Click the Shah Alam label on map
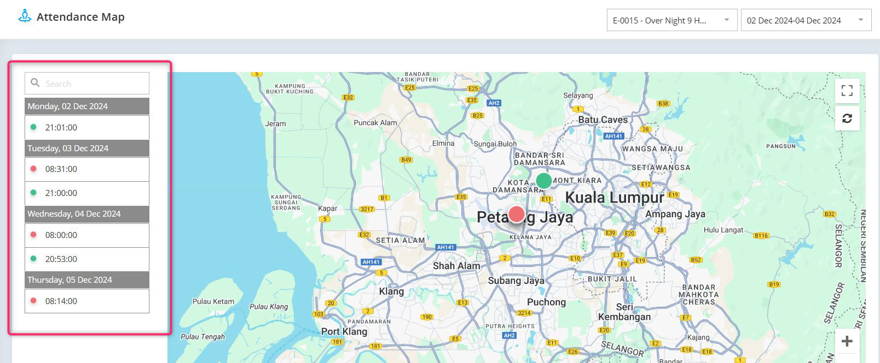 click(x=456, y=266)
